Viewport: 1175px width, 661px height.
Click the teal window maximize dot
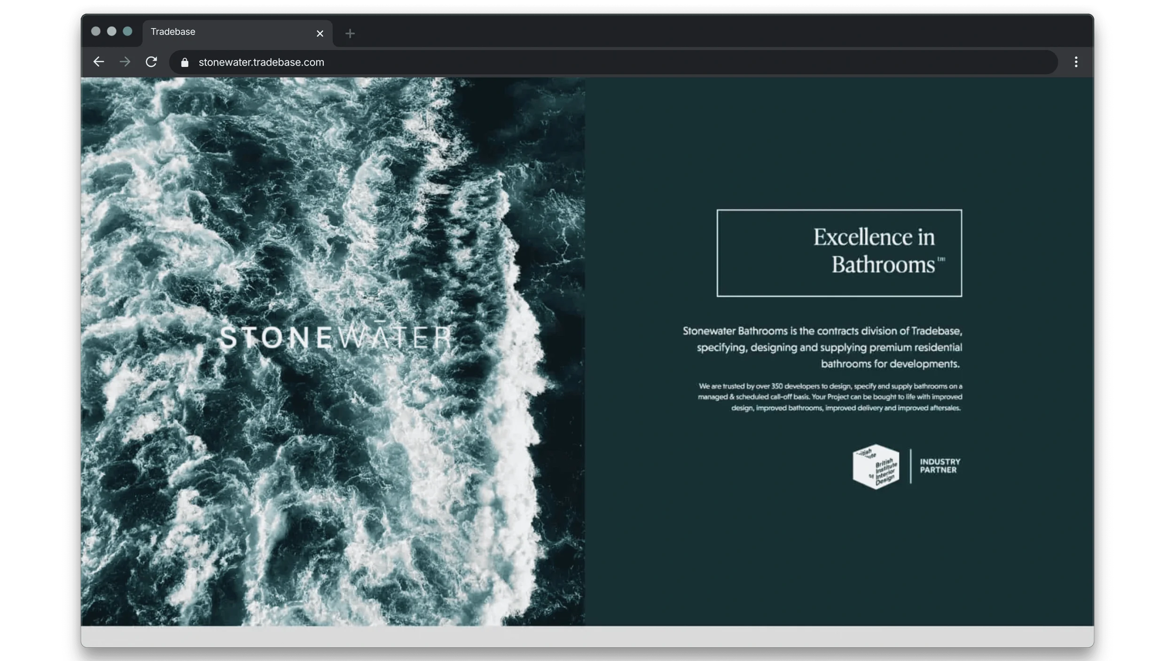click(x=127, y=31)
